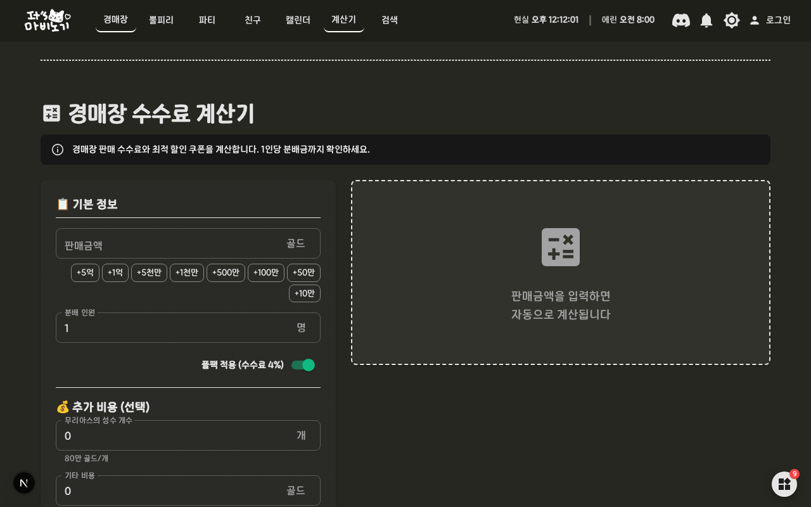Add +500만 to sale amount
811x507 pixels.
[x=226, y=273]
